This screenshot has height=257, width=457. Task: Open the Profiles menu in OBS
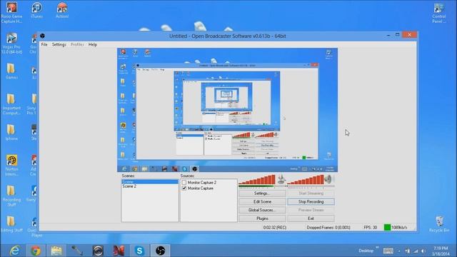tap(77, 44)
